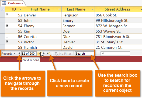Expand subdatasheet for record 57
This screenshot has height=98, width=142.
(7, 41)
